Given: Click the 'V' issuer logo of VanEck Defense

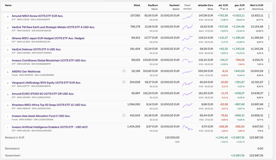Looking at the screenshot, I should click(7, 50).
